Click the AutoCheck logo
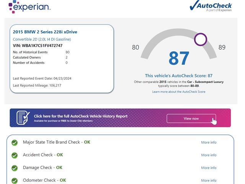The image size is (245, 184). coord(211,6)
